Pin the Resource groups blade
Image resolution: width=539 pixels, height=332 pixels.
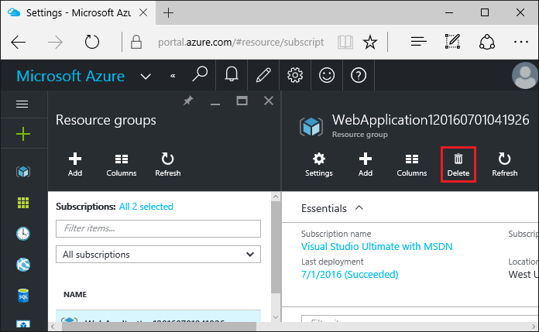coord(188,101)
